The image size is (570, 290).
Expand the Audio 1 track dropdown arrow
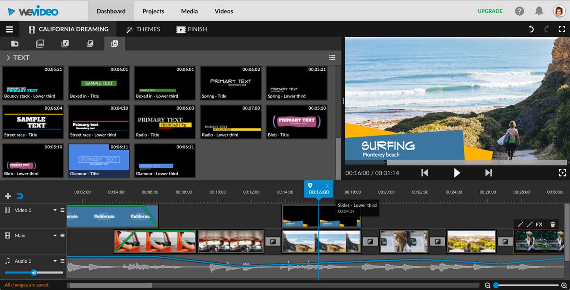(x=55, y=261)
